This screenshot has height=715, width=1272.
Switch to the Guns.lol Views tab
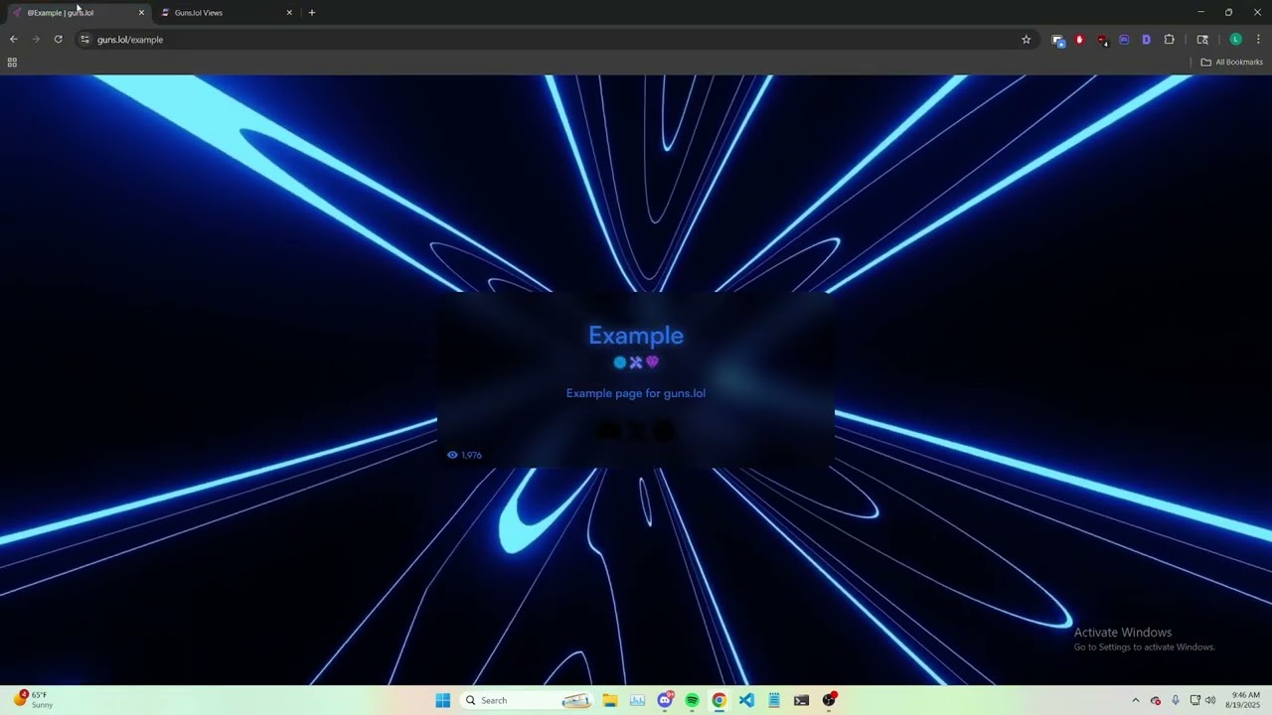click(227, 13)
